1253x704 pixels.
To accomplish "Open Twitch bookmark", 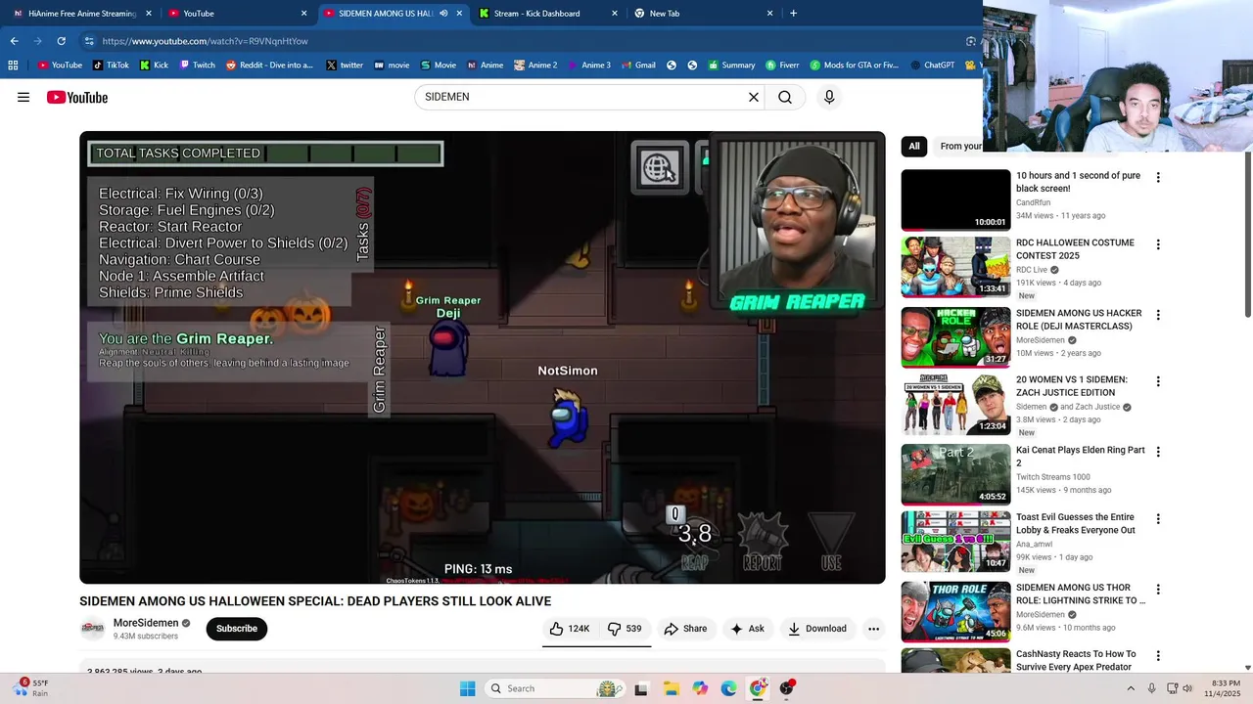I will pyautogui.click(x=197, y=66).
